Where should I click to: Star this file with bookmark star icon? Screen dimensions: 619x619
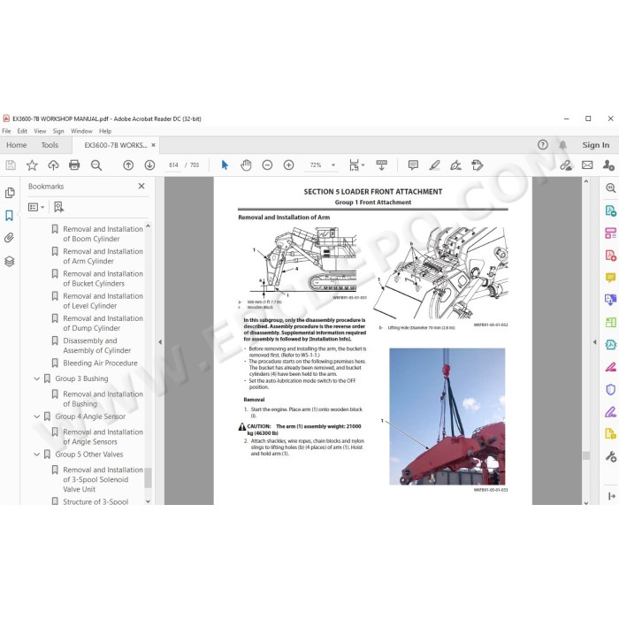32,165
